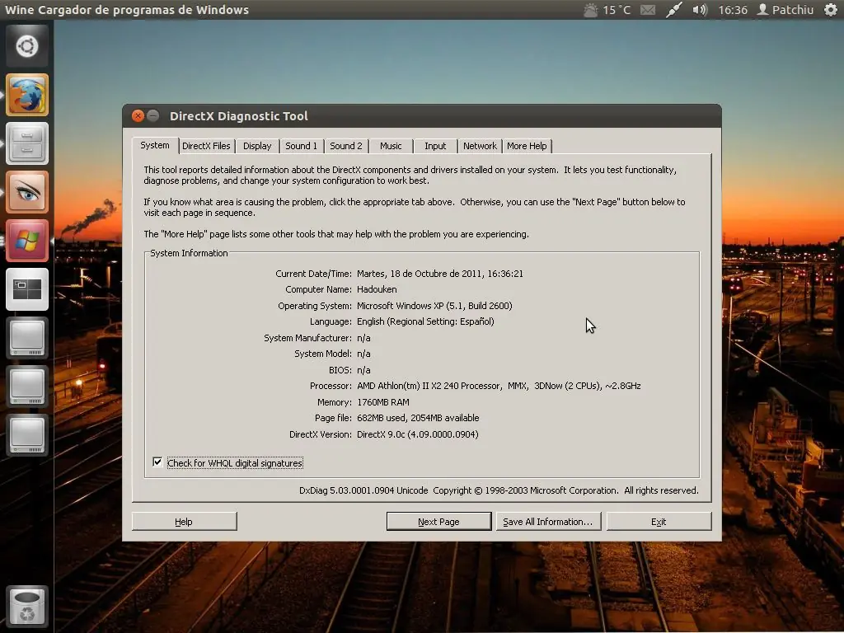
Task: Minimize the DirectX Diagnostic Tool window
Action: pos(152,115)
